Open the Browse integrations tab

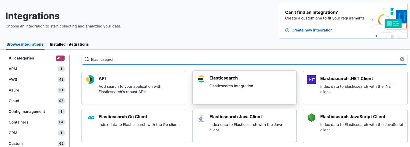click(25, 44)
